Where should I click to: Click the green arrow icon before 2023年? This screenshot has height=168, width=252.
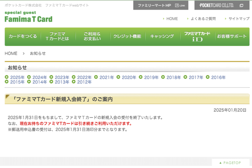51,77
